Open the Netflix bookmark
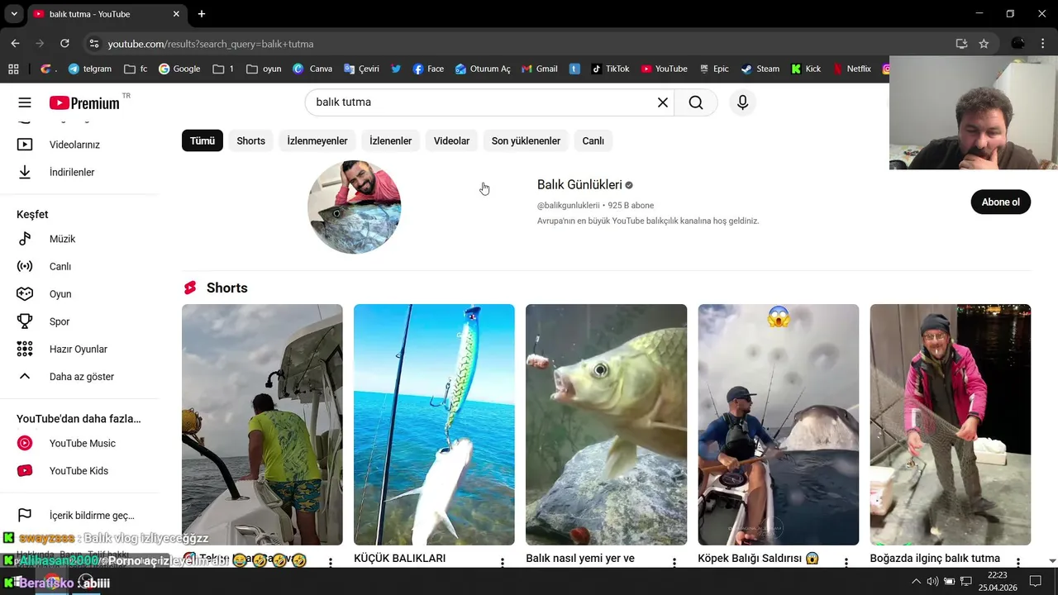This screenshot has width=1058, height=595. (x=851, y=69)
